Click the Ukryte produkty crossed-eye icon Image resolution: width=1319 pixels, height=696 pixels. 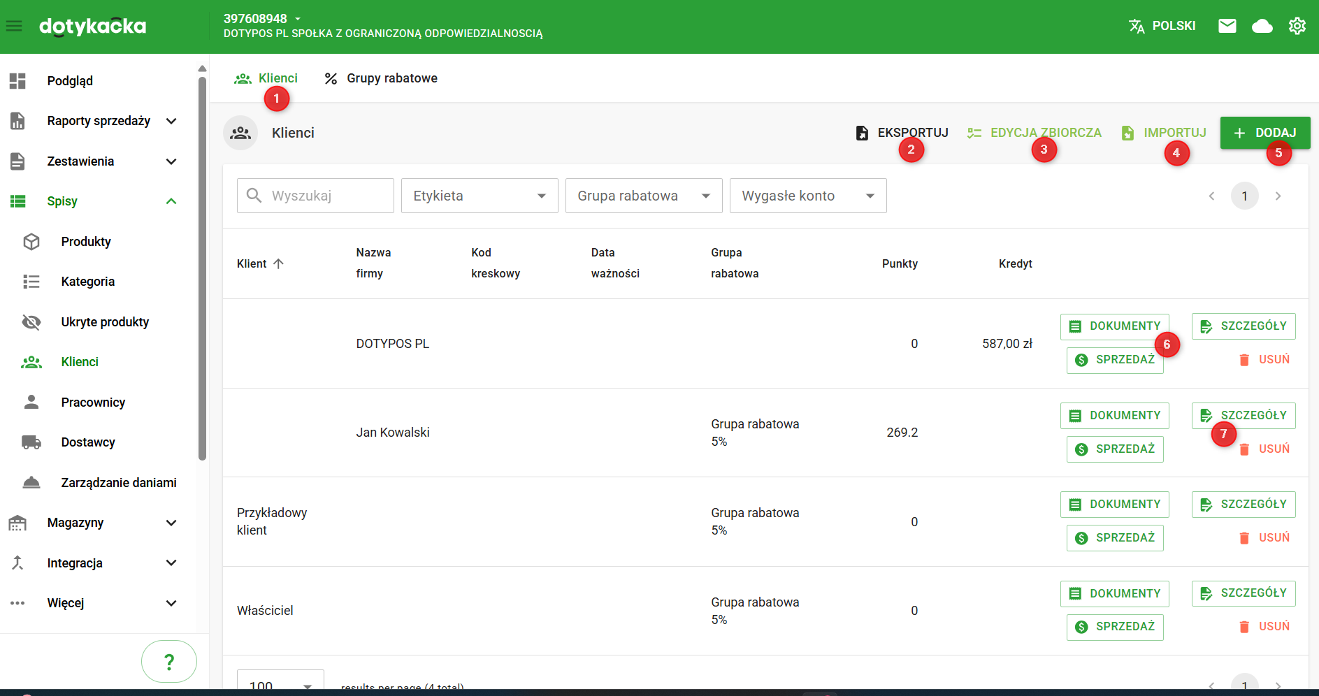pos(31,322)
